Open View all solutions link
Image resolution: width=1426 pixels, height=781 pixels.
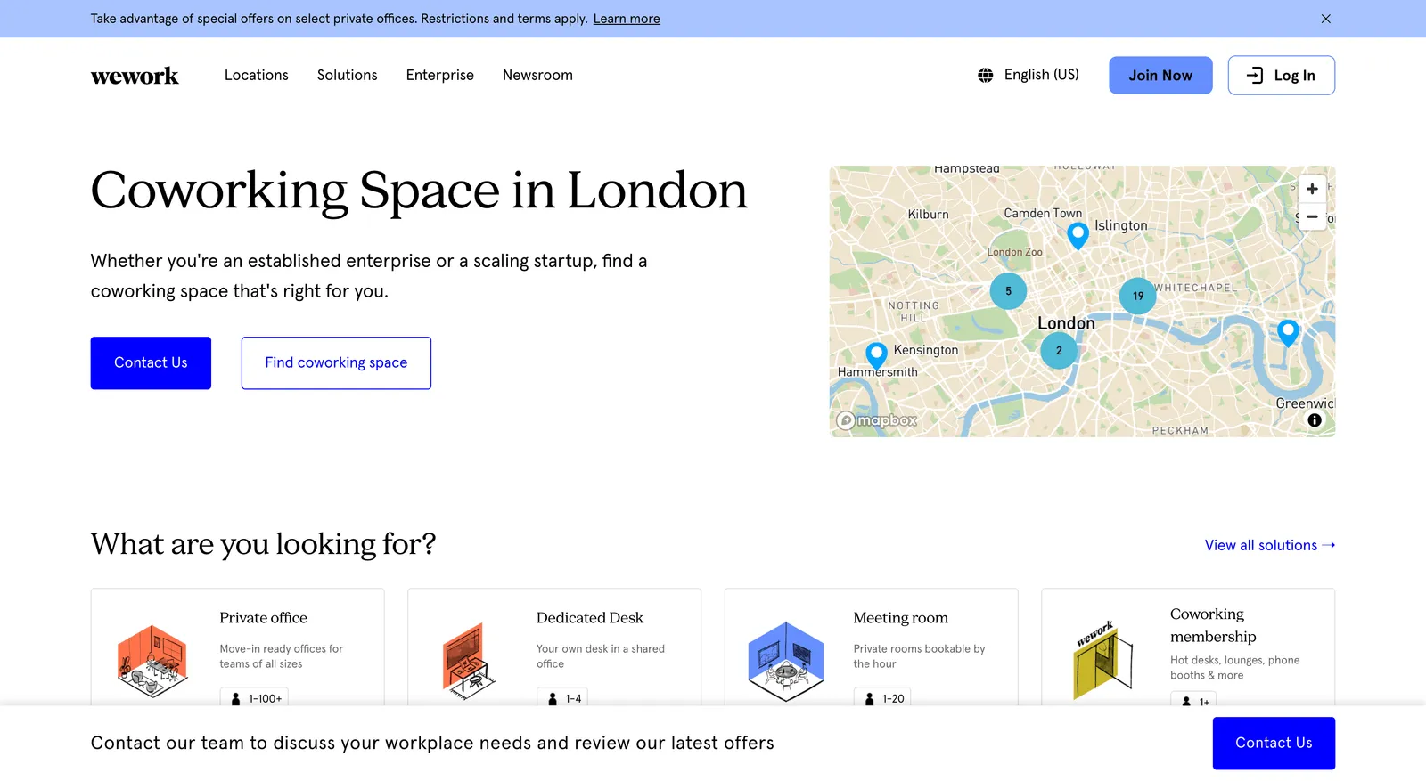pyautogui.click(x=1270, y=546)
